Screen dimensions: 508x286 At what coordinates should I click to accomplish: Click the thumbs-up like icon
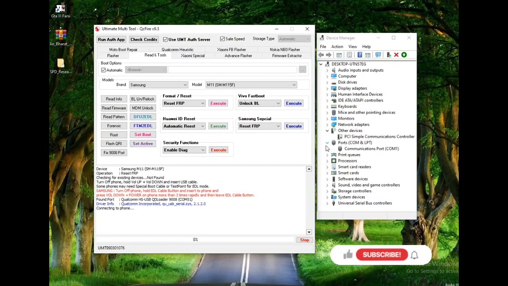pos(348,255)
